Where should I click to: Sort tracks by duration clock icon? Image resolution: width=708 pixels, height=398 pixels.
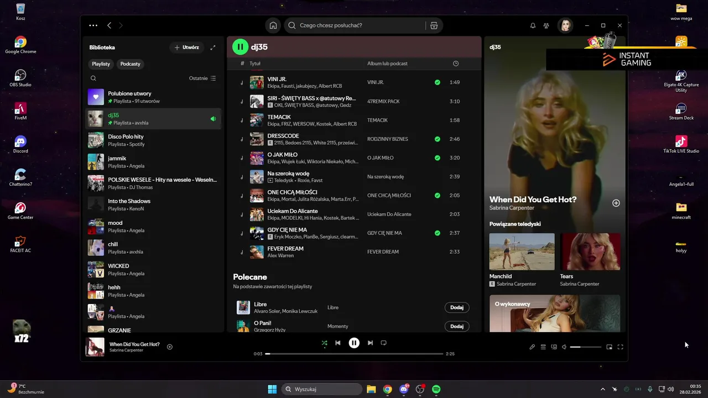[456, 64]
